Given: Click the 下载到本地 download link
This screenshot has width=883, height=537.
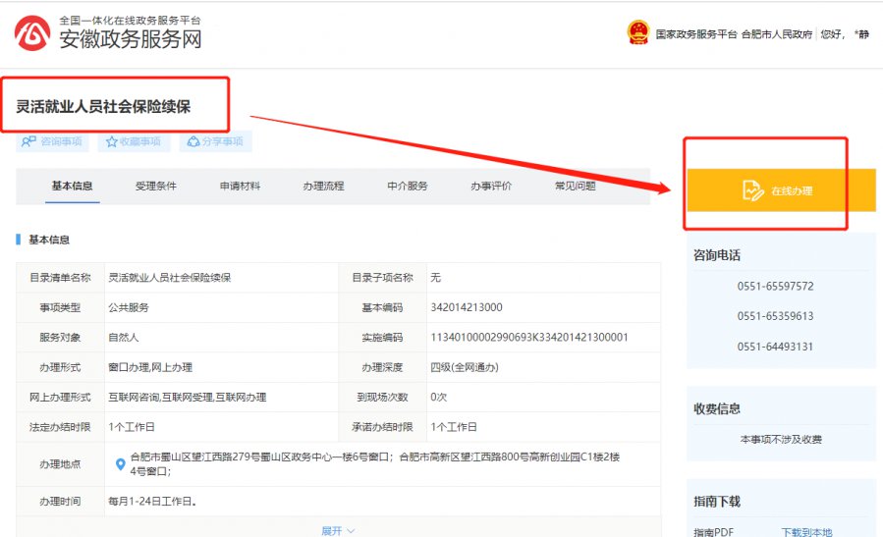Looking at the screenshot, I should click(x=806, y=532).
